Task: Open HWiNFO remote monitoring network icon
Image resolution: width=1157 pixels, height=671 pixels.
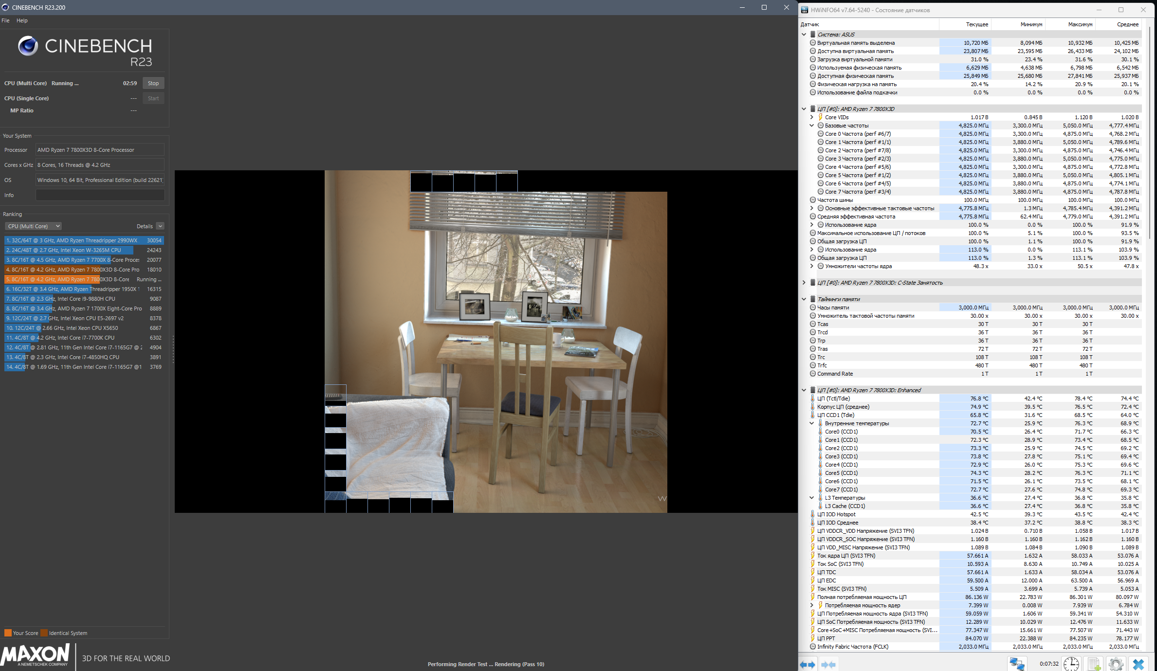Action: (1017, 664)
